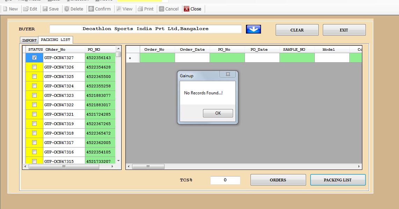Image resolution: width=399 pixels, height=209 pixels.
Task: Click the New toolbar icon
Action: [x=5, y=9]
